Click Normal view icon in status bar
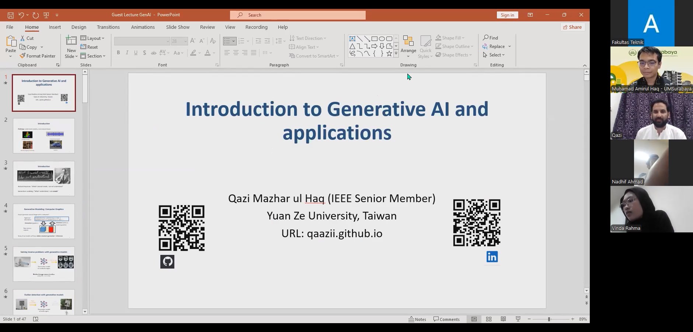The image size is (693, 332). pos(474,319)
